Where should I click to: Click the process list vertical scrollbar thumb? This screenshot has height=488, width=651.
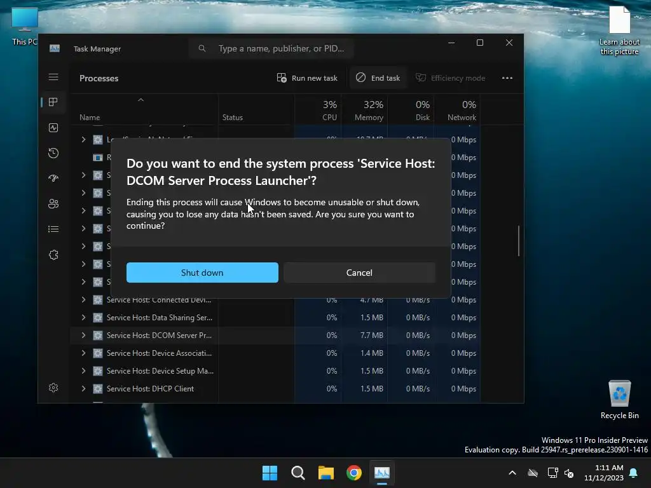tap(519, 241)
